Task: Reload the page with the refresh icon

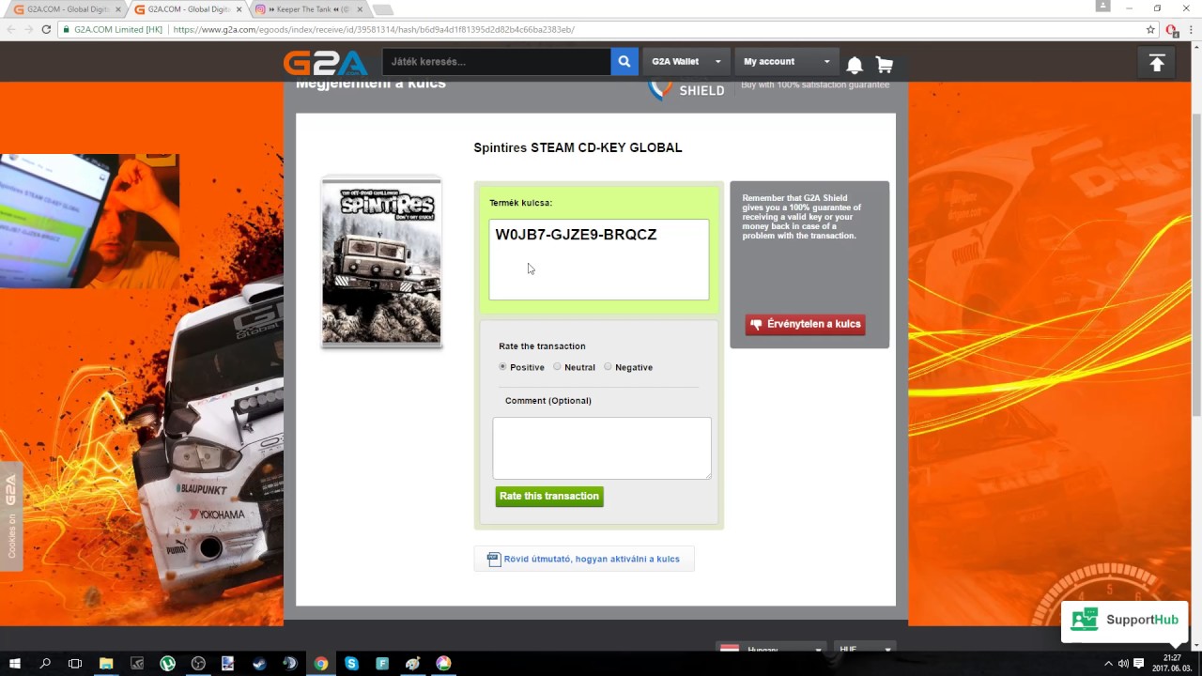Action: click(x=46, y=29)
